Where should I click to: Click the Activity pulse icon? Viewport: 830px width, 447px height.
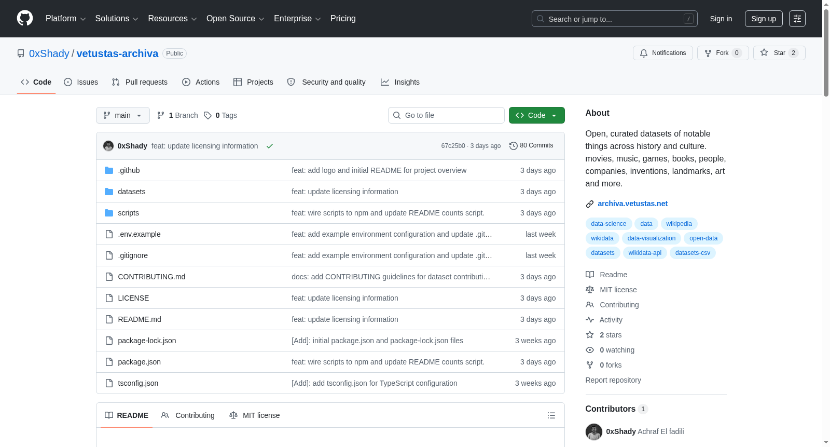(x=590, y=320)
